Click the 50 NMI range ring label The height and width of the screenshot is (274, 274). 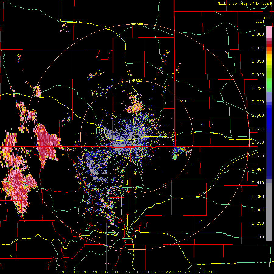(x=137, y=81)
